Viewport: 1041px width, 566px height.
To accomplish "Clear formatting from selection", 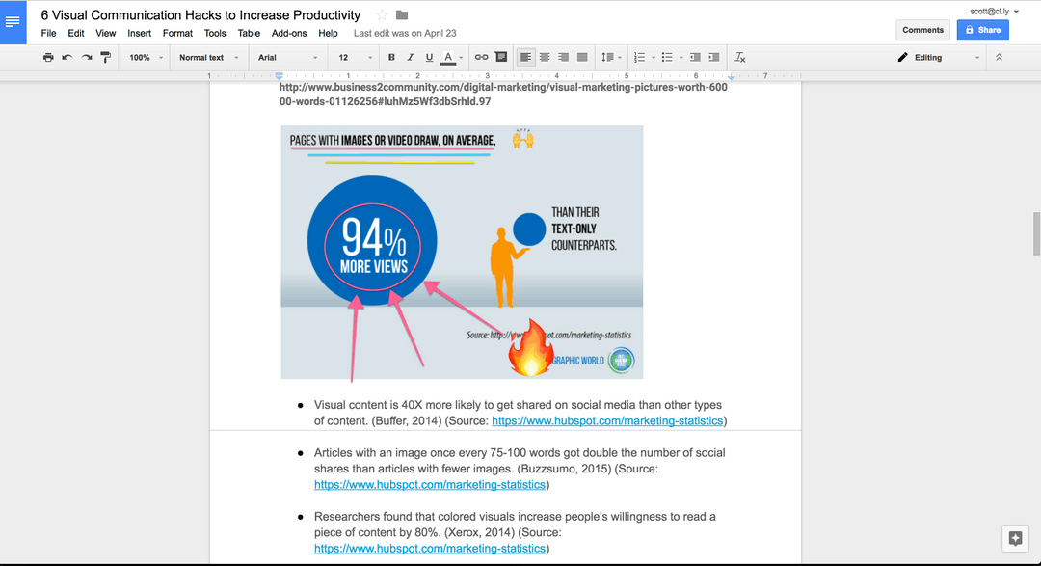I will 739,58.
